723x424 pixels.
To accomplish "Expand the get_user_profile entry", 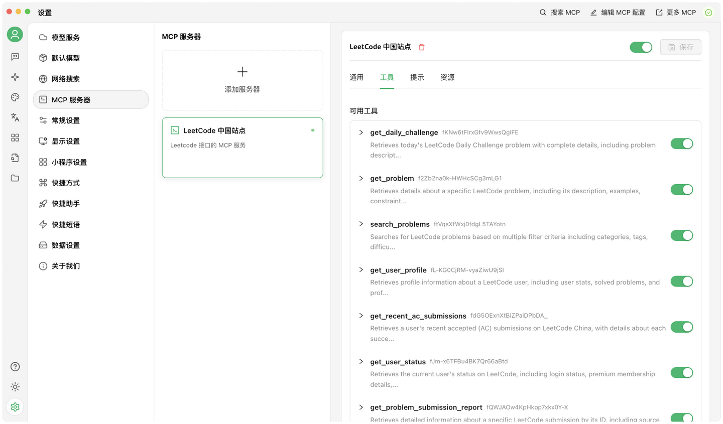I will pyautogui.click(x=361, y=270).
